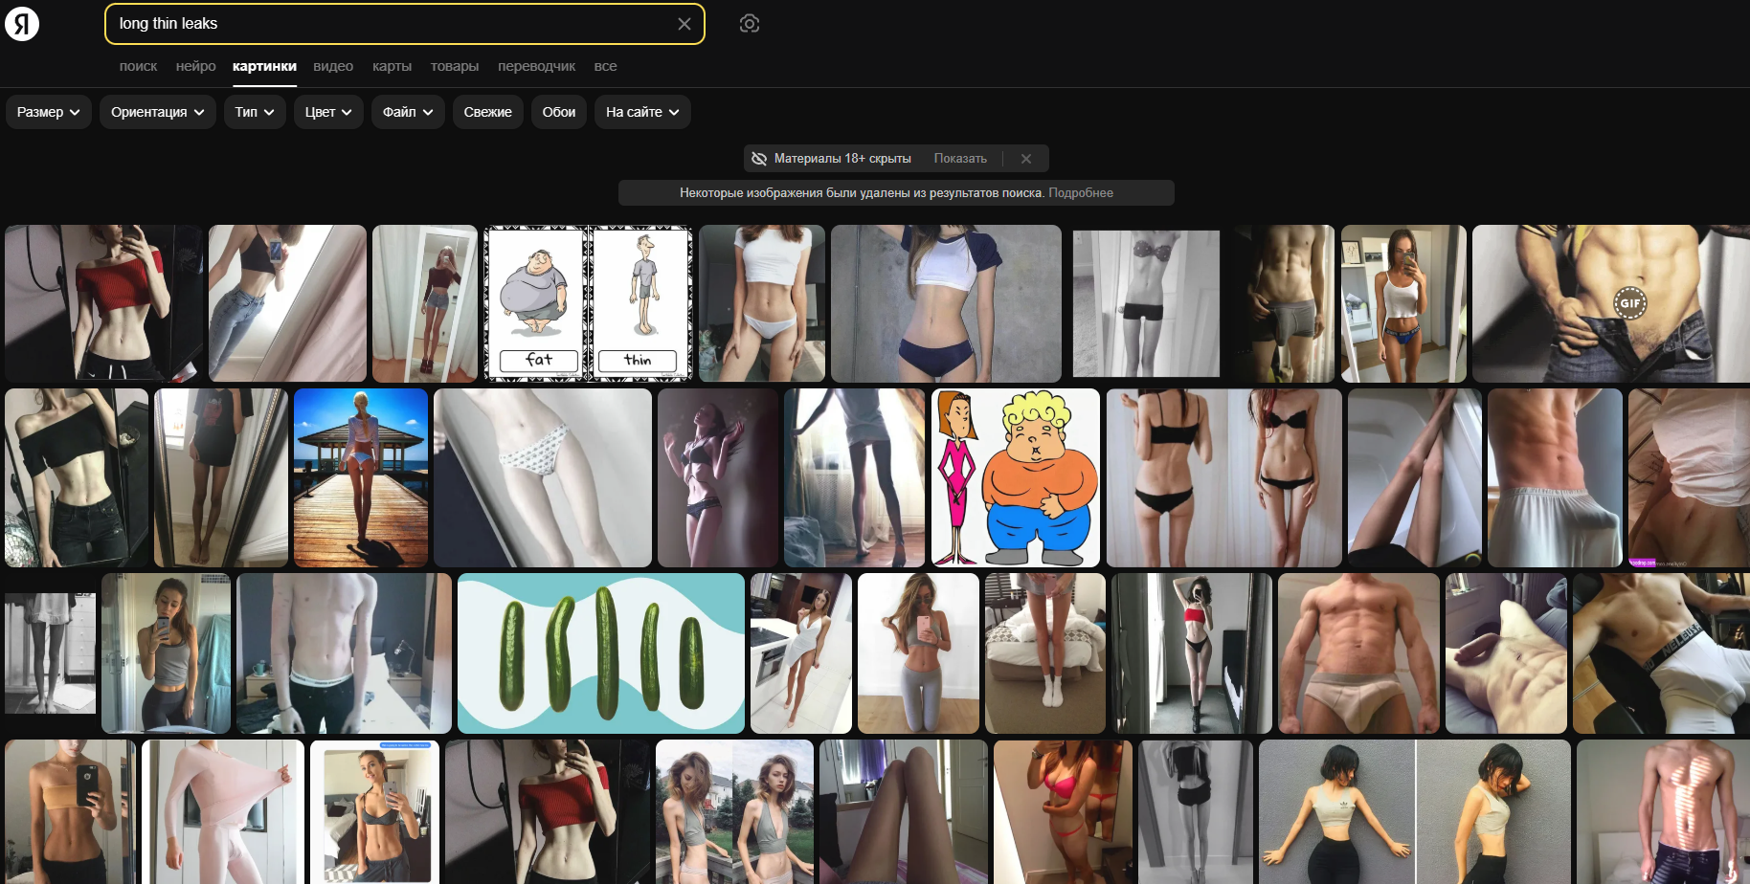Clear the search query with X icon
This screenshot has height=884, width=1750.
tap(684, 24)
